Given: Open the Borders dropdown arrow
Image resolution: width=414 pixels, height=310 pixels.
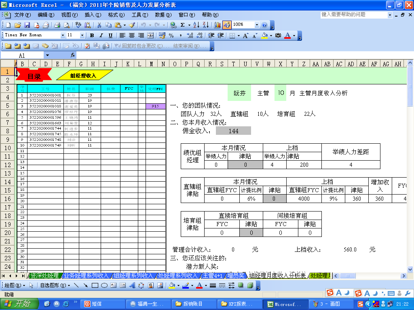Looking at the screenshot, I should click(x=239, y=36).
